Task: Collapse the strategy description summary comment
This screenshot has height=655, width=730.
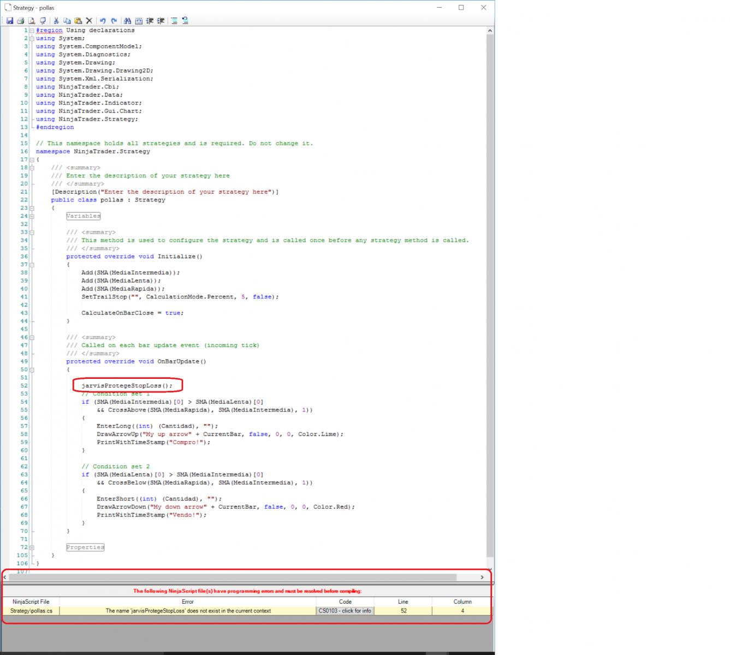Action: tap(32, 168)
